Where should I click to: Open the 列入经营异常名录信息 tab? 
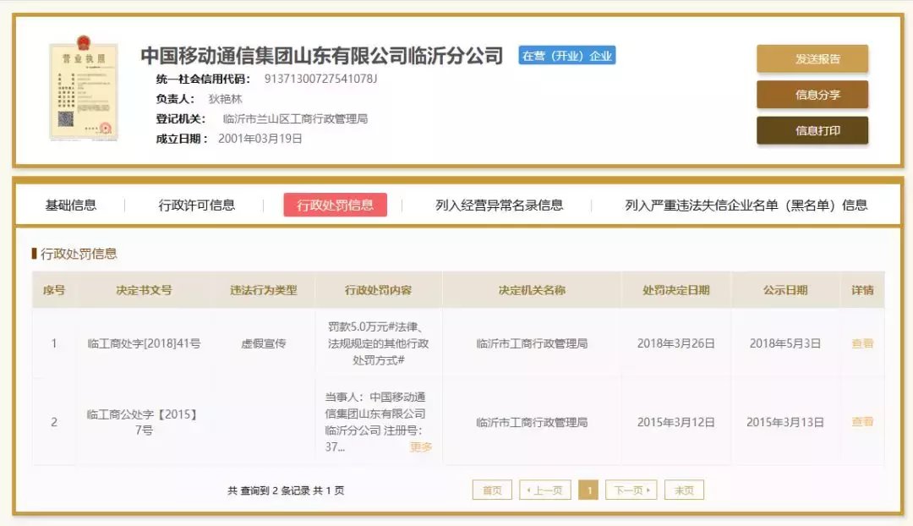pos(500,205)
